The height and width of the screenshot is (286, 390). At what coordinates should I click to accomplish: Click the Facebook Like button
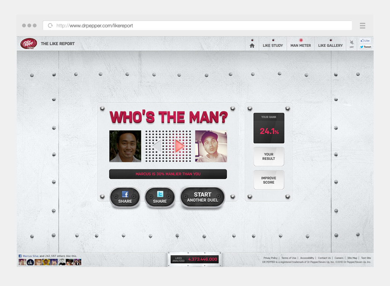coord(366,41)
